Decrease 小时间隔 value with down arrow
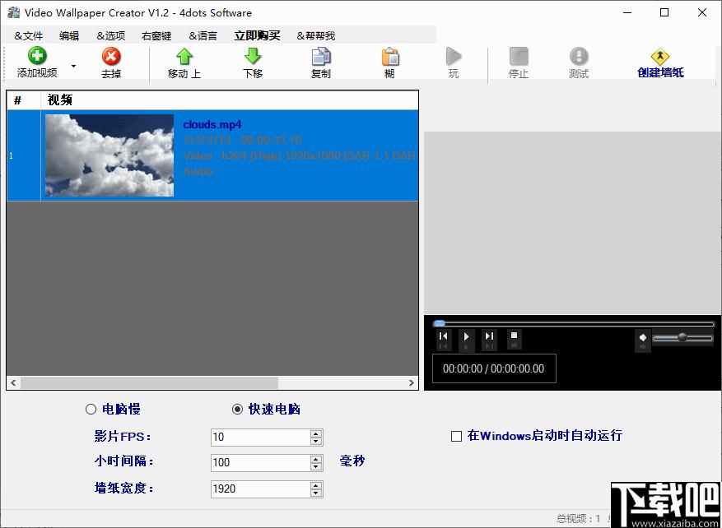722x528 pixels. coord(316,467)
